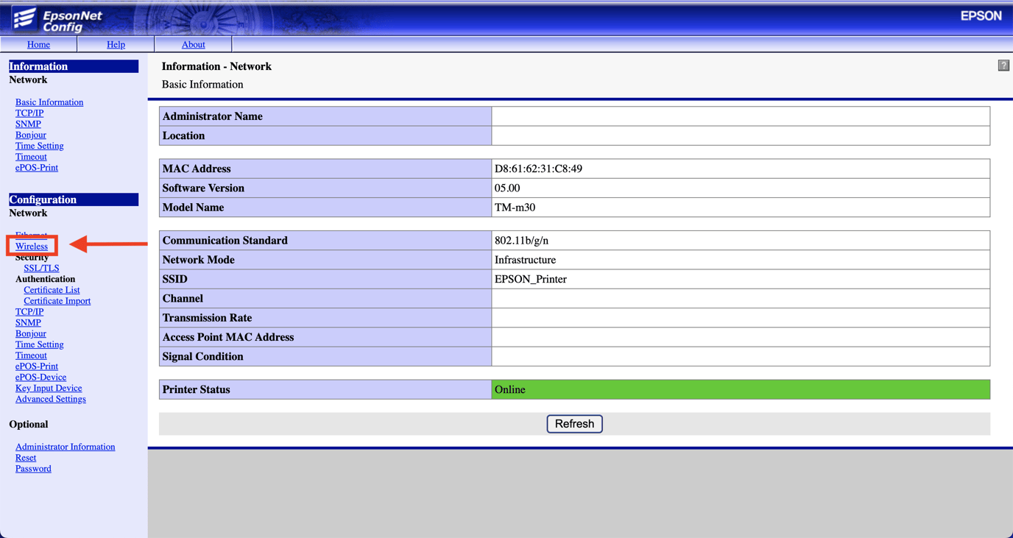Open the Key Input Device page

[49, 388]
